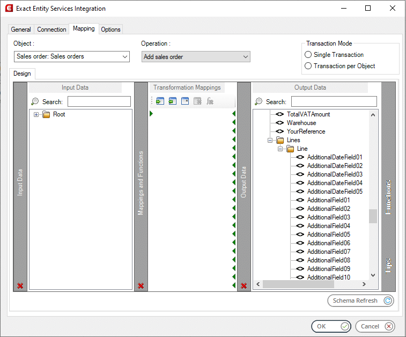Viewport: 406px width, 337px height.
Task: Click the output tree vertical scrollbar thumb
Action: [373, 216]
